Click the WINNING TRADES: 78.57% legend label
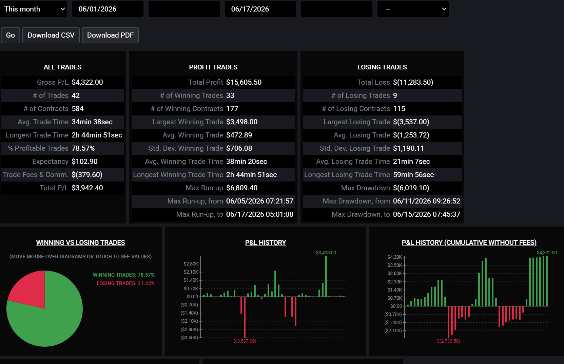The height and width of the screenshot is (364, 564). pyautogui.click(x=124, y=275)
